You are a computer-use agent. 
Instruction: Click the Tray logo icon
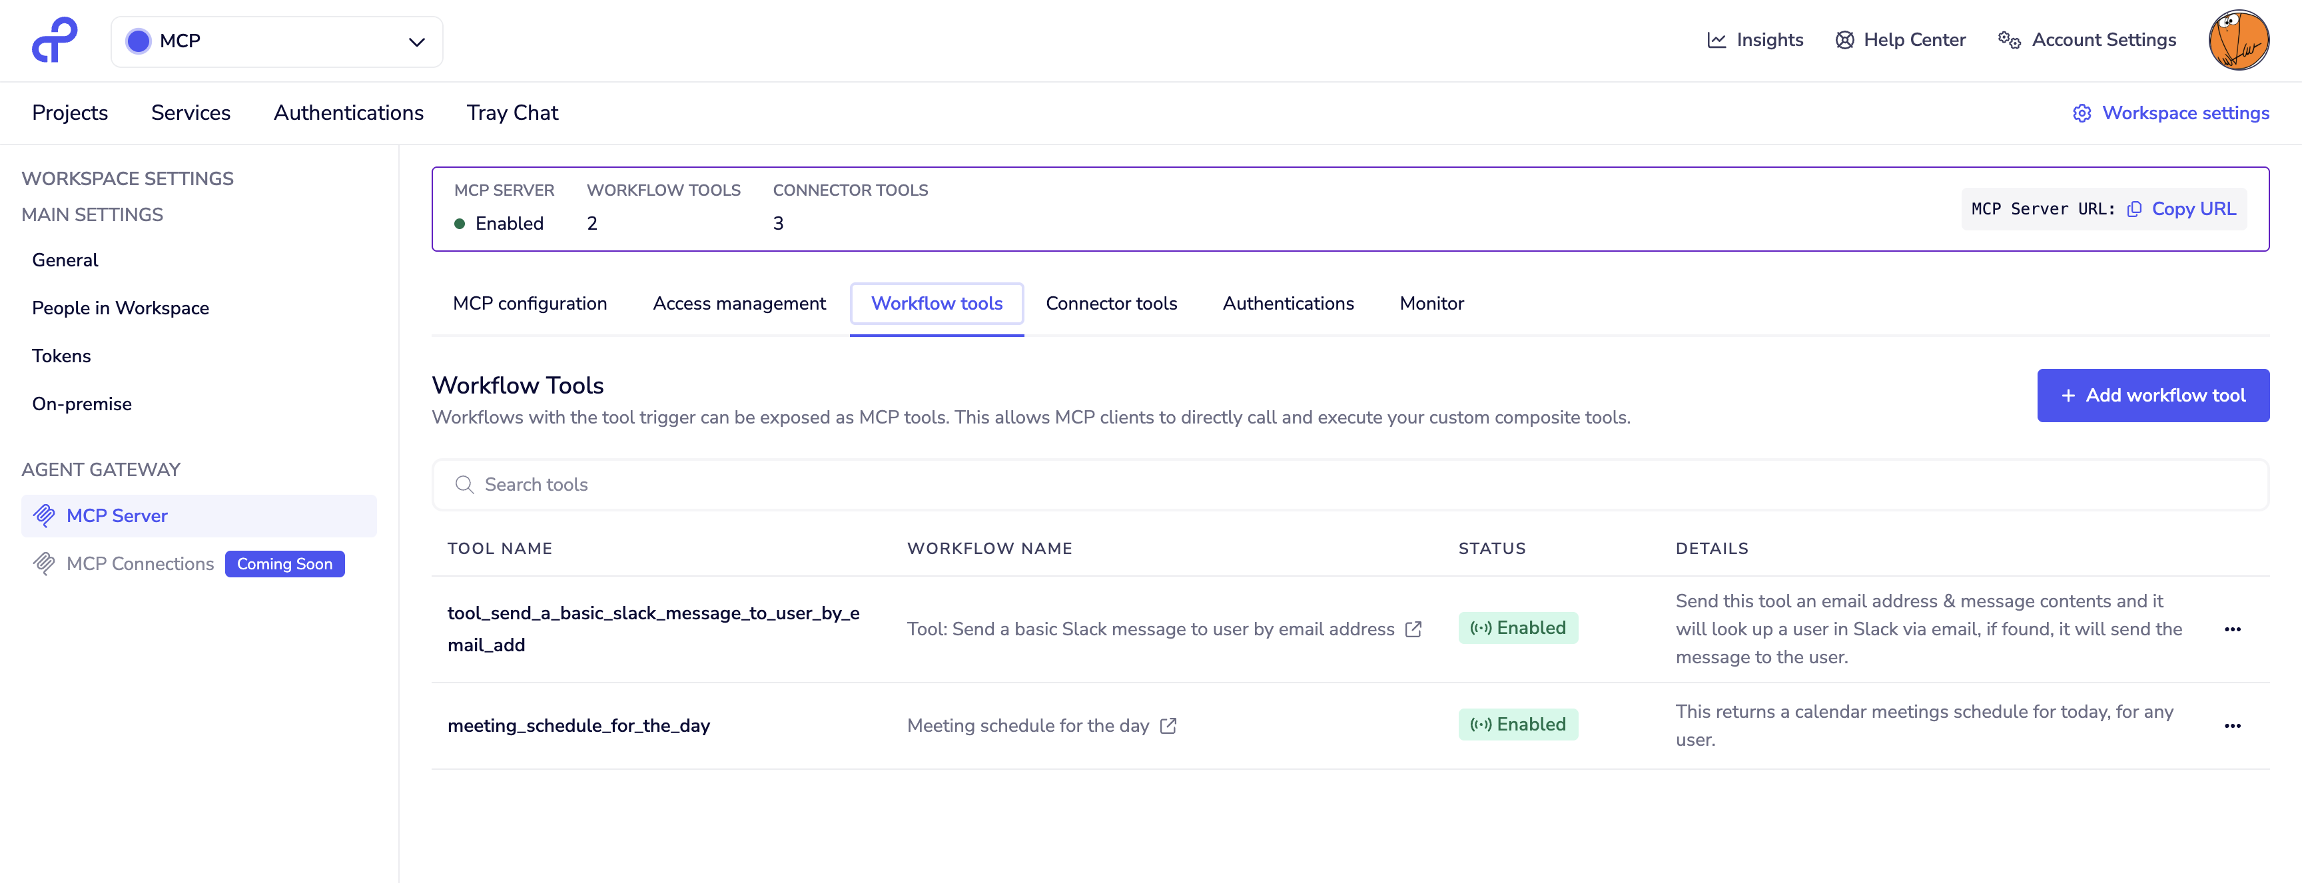[x=55, y=40]
